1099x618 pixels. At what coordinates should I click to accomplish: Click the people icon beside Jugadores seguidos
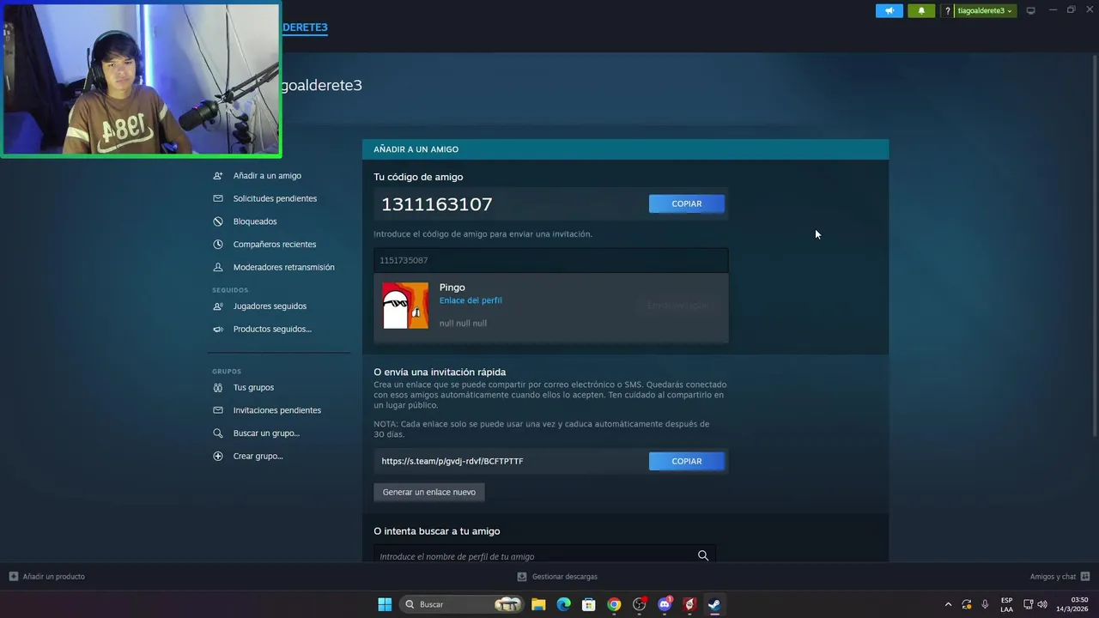218,306
